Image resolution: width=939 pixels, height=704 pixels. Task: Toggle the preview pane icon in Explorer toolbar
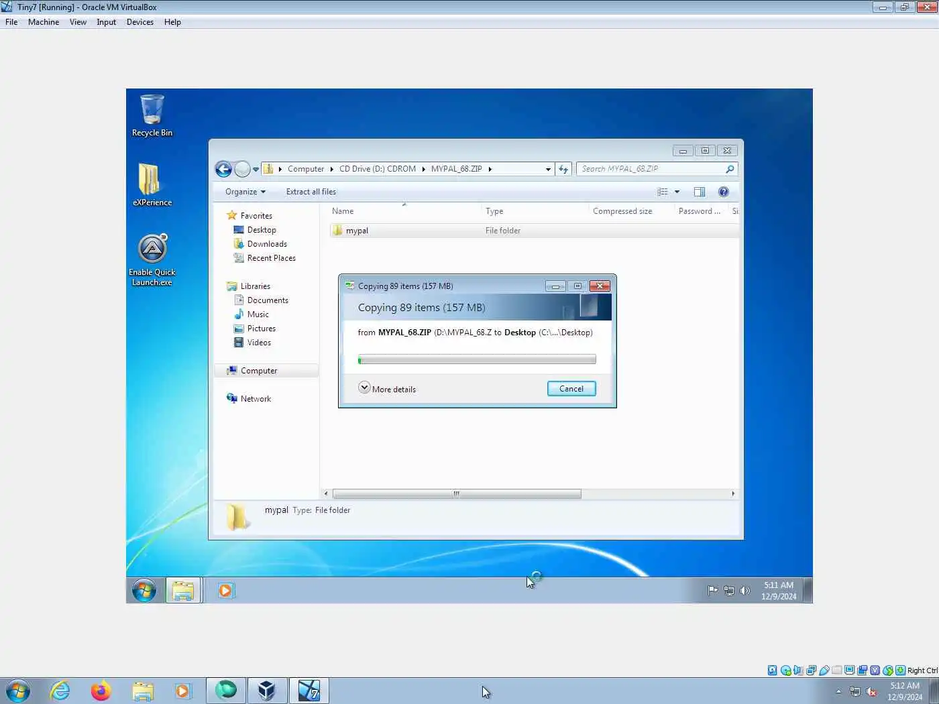coord(700,192)
